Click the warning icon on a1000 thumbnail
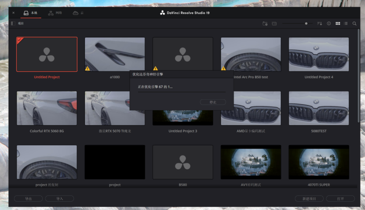The image size is (365, 210). pos(88,69)
